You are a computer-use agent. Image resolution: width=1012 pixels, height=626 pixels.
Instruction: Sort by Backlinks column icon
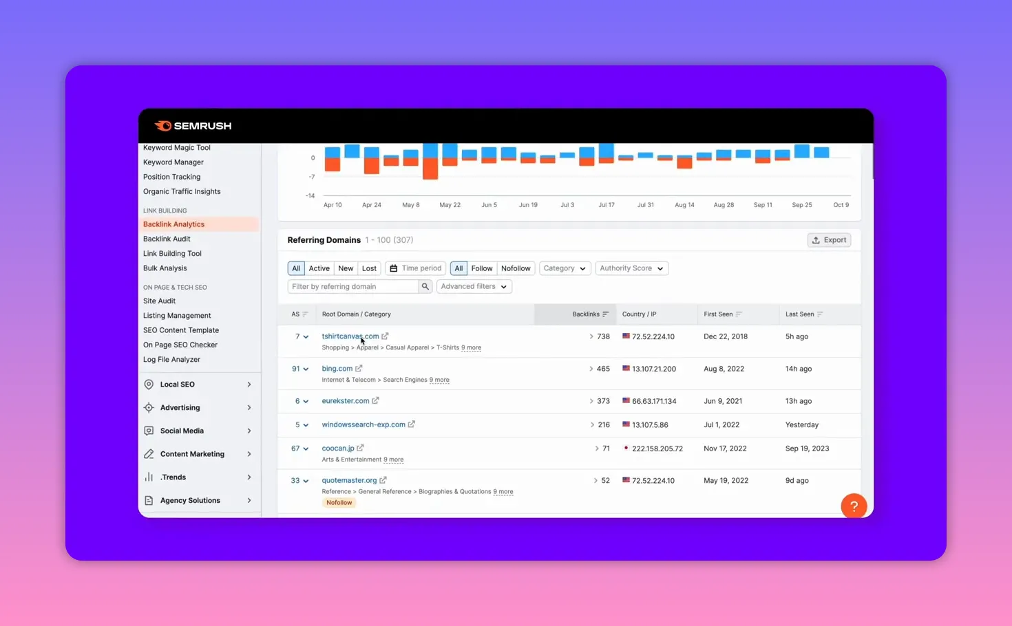pos(605,314)
